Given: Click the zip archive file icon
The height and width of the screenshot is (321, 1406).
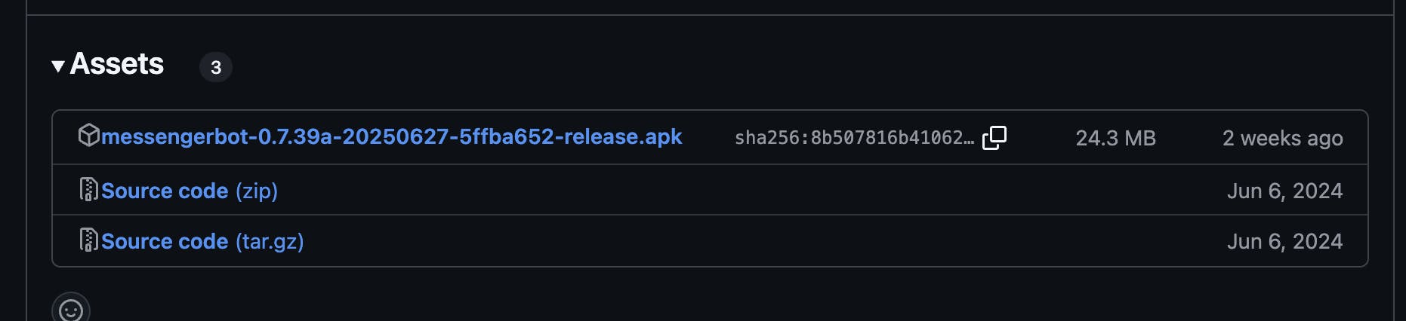Looking at the screenshot, I should pos(88,189).
